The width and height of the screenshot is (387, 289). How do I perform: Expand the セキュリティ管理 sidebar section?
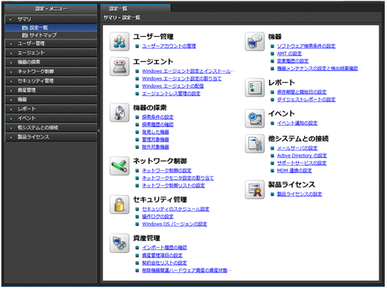pos(11,81)
